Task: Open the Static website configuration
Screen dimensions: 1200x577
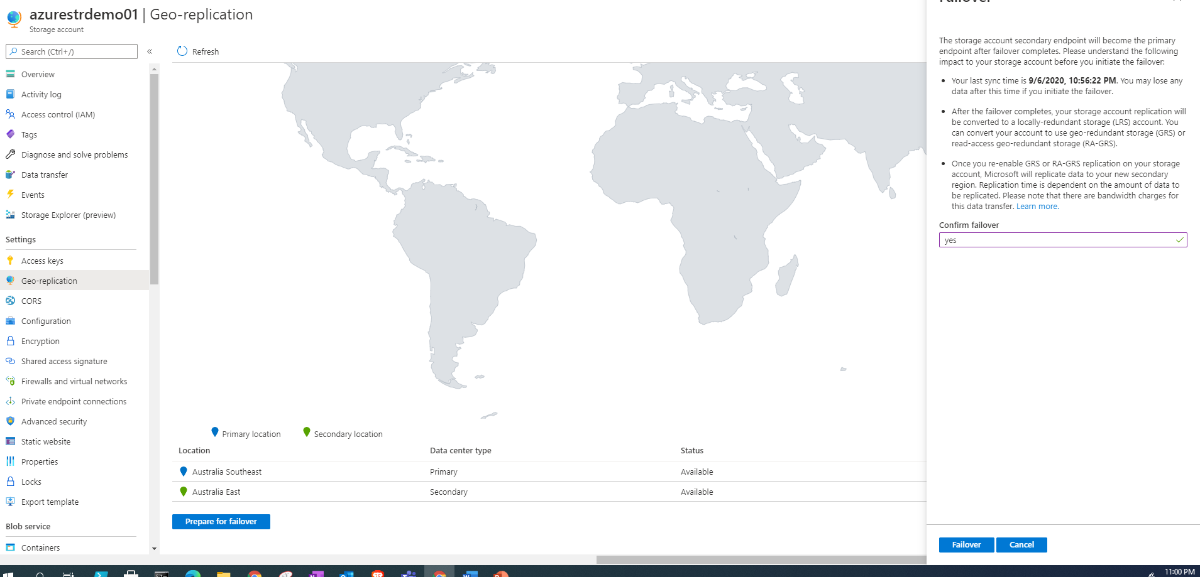Action: pos(47,441)
